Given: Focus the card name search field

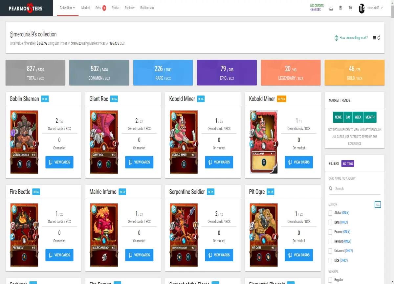Looking at the screenshot, I should pos(355,189).
